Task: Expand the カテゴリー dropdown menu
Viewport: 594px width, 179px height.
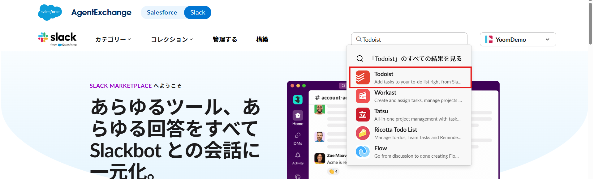Action: (113, 39)
